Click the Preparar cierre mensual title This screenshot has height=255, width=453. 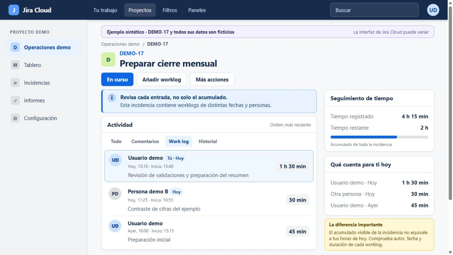[x=168, y=64]
